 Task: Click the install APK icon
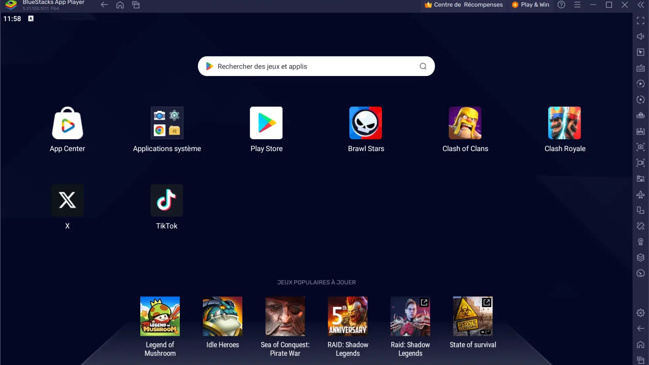(641, 131)
